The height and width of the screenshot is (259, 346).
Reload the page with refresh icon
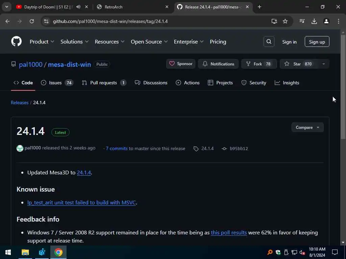coord(32,21)
